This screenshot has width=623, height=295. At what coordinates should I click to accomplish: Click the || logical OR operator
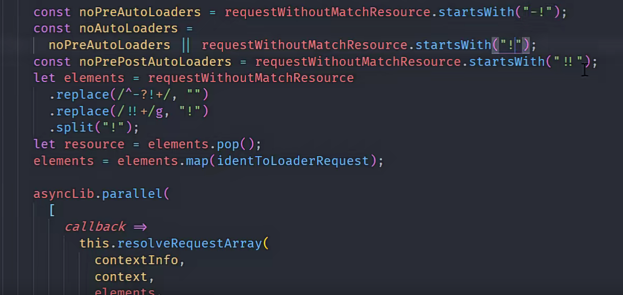[x=185, y=45]
